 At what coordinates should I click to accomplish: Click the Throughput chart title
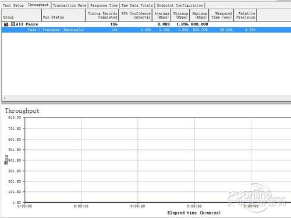[22, 111]
